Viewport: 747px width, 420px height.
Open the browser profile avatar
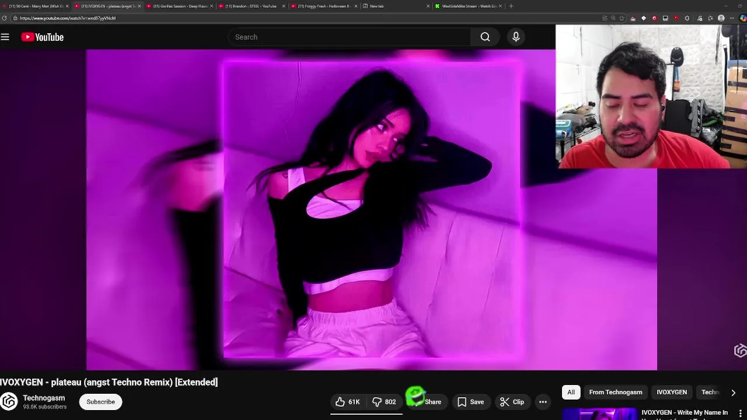(x=721, y=18)
